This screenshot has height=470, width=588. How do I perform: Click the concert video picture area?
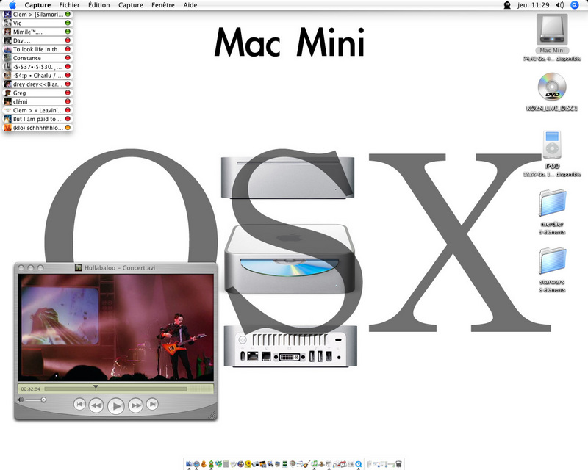(115, 328)
